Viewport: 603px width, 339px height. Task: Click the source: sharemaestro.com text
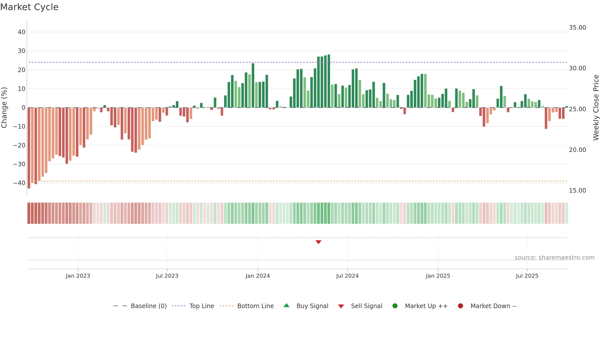(555, 257)
